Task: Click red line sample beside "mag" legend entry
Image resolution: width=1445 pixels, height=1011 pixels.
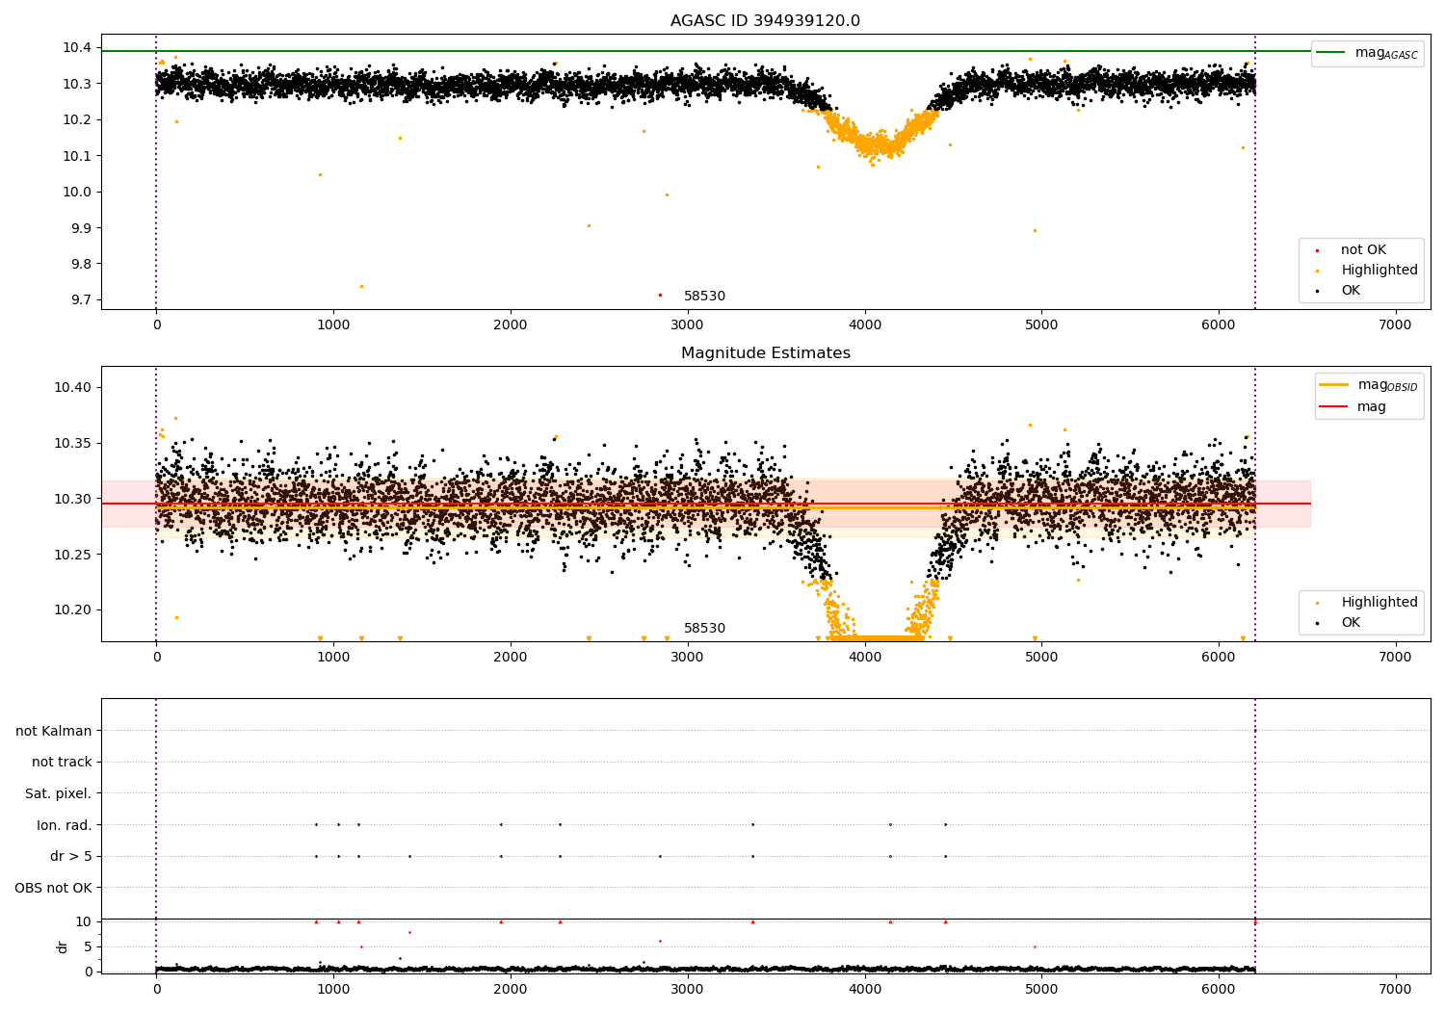Action: pos(1333,407)
